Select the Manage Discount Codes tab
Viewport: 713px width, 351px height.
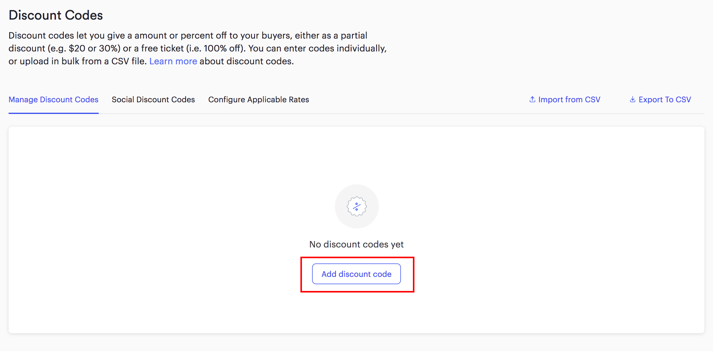coord(53,99)
